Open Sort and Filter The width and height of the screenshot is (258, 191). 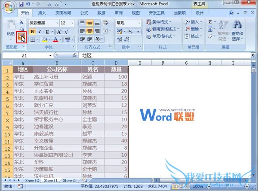click(224, 30)
